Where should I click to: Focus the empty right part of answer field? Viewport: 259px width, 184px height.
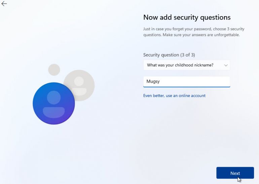[195, 81]
